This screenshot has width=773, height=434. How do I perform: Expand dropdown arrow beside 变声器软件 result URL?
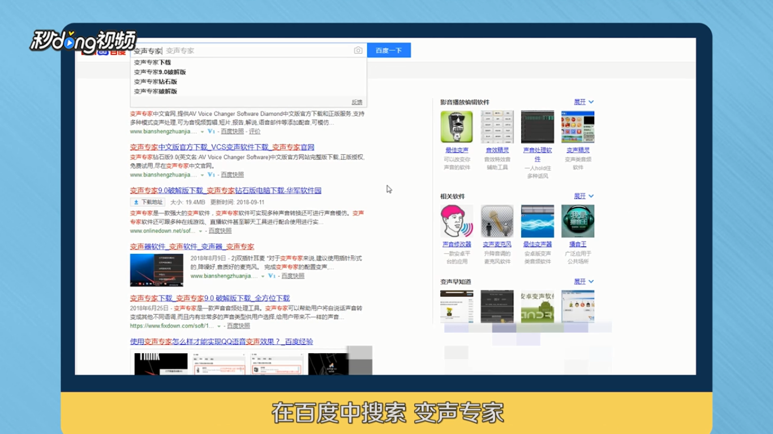click(x=263, y=276)
